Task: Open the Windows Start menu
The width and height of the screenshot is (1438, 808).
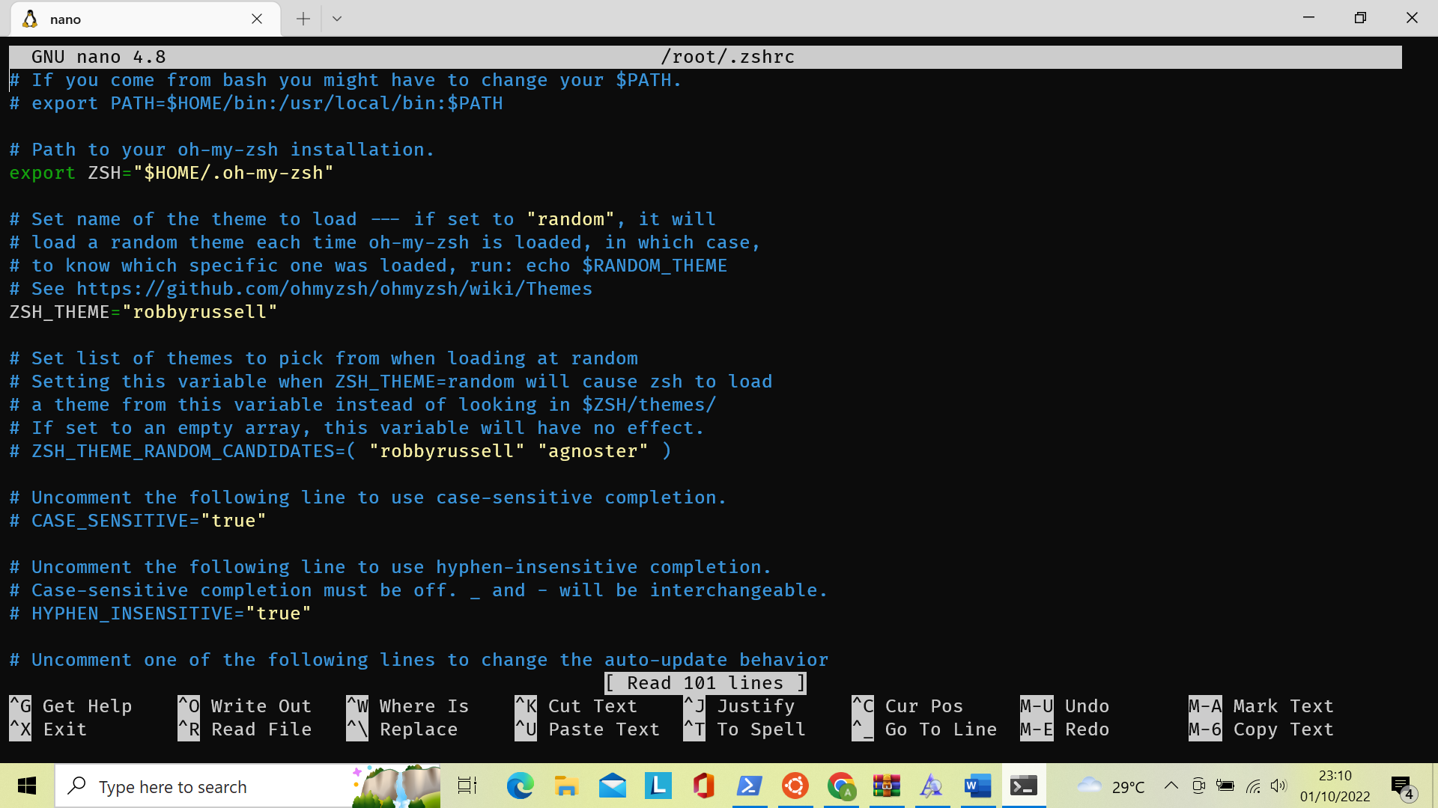Action: (x=26, y=786)
